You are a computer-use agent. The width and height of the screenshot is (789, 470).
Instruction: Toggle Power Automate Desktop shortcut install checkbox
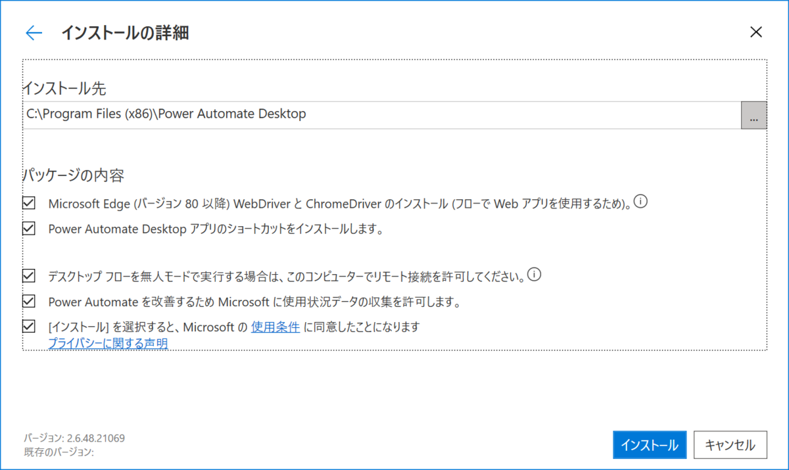pos(29,229)
